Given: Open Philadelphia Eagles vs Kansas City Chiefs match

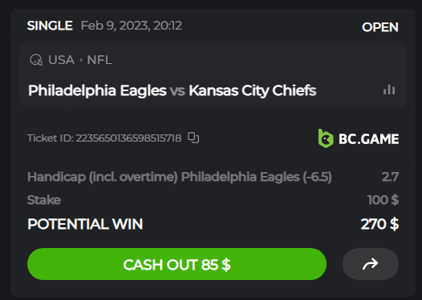Looking at the screenshot, I should (172, 90).
